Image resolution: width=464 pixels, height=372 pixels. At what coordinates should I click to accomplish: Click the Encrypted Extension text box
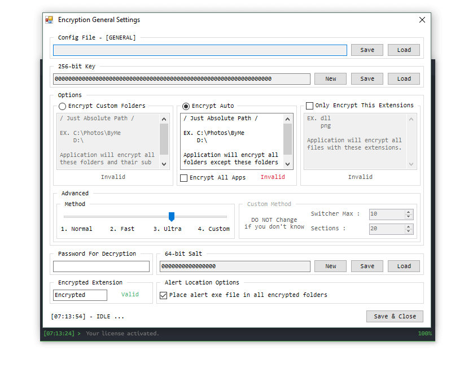[x=80, y=295]
